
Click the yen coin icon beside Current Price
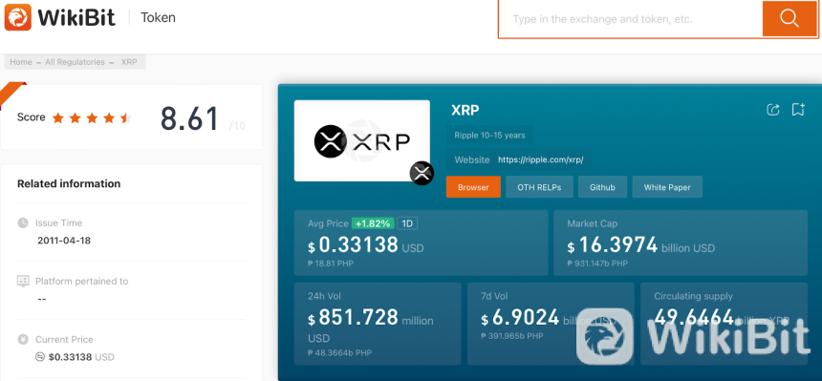click(x=23, y=339)
